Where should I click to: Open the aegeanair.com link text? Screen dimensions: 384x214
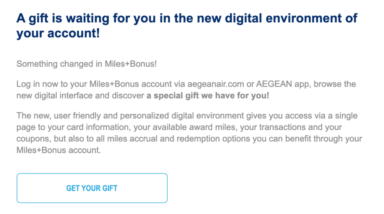point(216,84)
